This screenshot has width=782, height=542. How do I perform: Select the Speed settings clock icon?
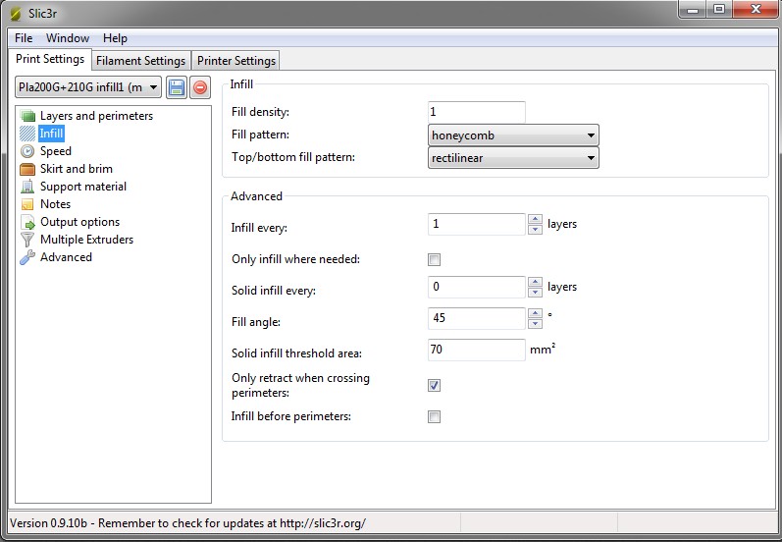[x=28, y=151]
